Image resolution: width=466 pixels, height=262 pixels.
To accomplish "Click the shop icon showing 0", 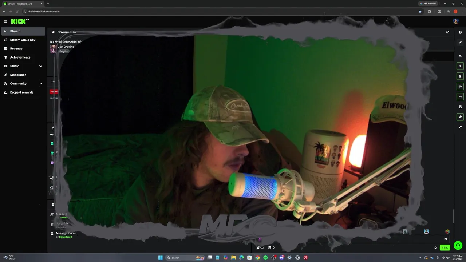I will (x=271, y=248).
